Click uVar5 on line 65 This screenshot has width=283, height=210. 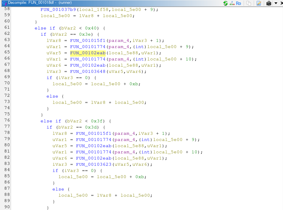coord(54,53)
